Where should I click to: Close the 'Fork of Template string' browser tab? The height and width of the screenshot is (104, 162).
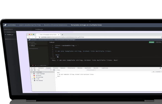(x=59, y=35)
